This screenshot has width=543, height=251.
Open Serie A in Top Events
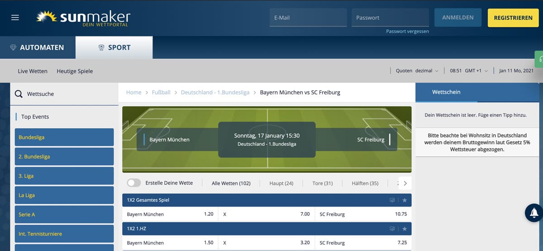click(64, 214)
